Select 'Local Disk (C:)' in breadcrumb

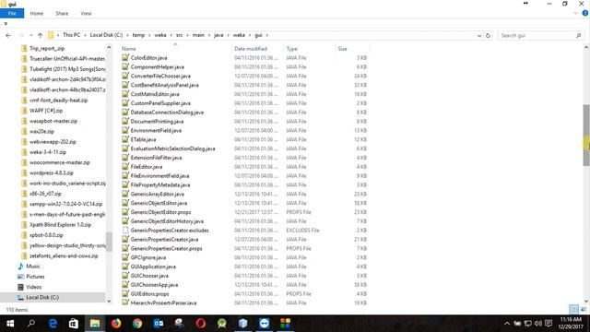pos(106,35)
